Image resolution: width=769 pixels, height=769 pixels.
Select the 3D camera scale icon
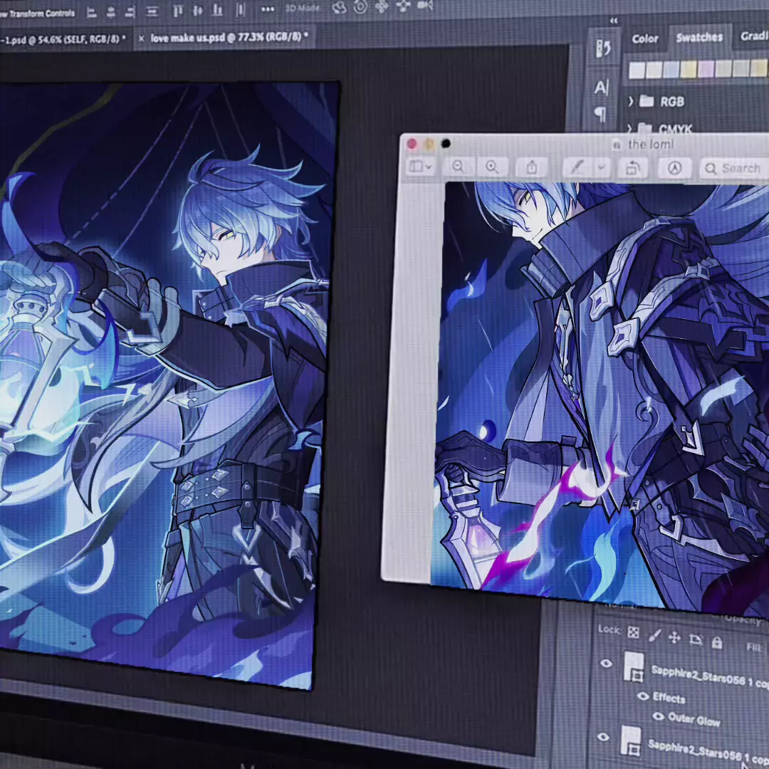click(x=424, y=6)
